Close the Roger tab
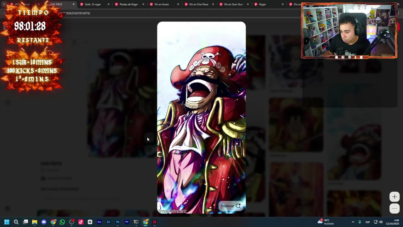This screenshot has width=403, height=227. coord(282,4)
